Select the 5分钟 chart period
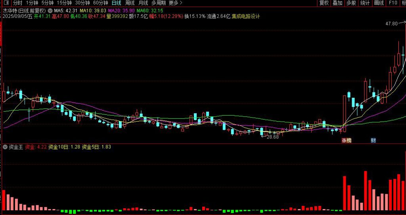Screen dimensions: 406x215 click(48, 3)
